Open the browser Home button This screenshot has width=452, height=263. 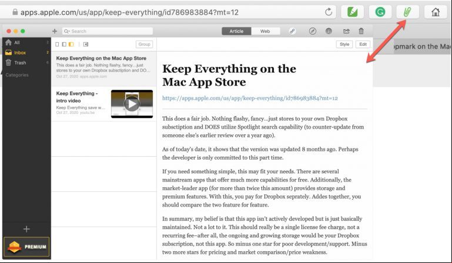436,12
